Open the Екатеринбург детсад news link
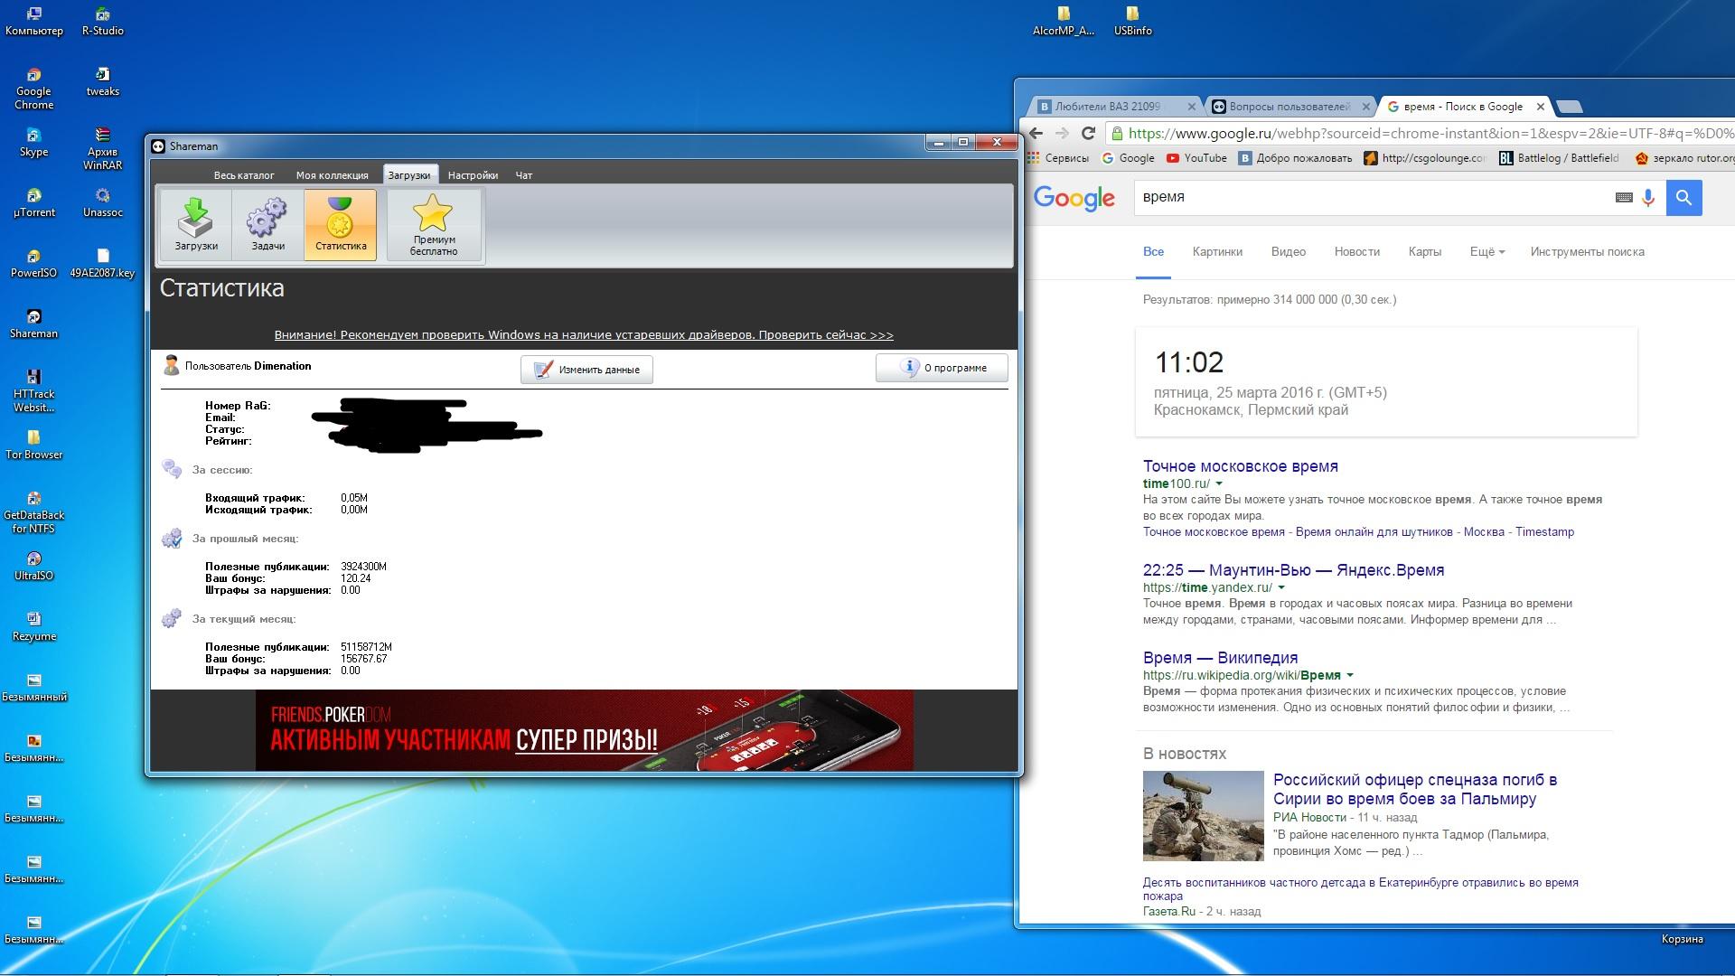 [x=1361, y=889]
